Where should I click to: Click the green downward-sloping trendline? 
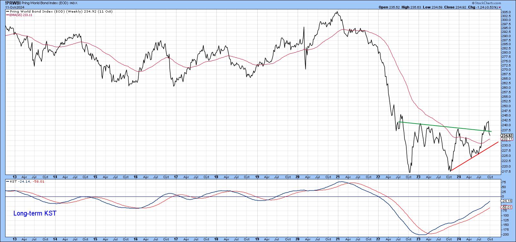click(x=445, y=126)
